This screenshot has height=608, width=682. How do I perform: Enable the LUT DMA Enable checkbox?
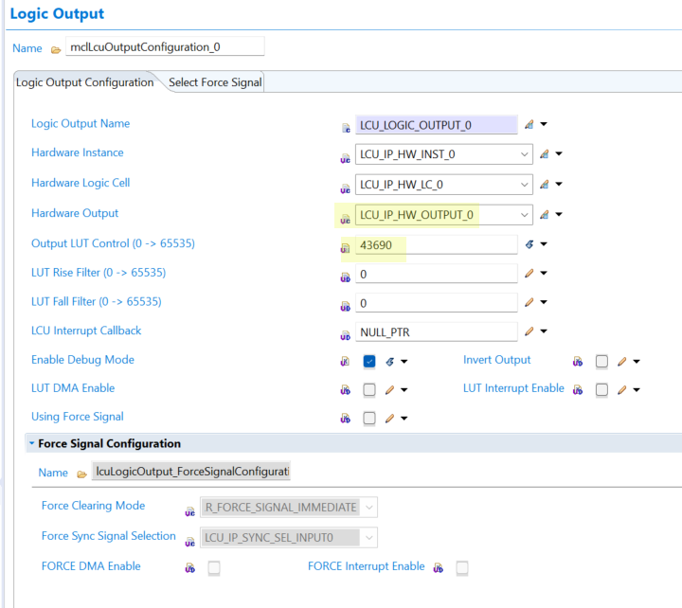click(x=369, y=389)
